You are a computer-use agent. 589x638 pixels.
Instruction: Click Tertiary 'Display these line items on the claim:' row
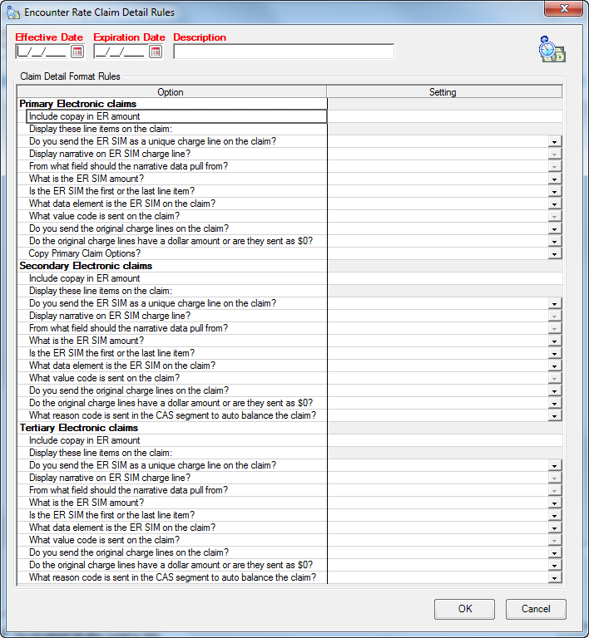176,453
